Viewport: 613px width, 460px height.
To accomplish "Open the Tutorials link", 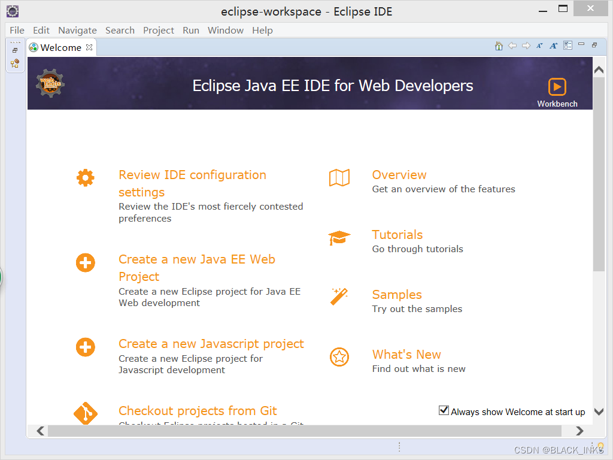I will 397,235.
